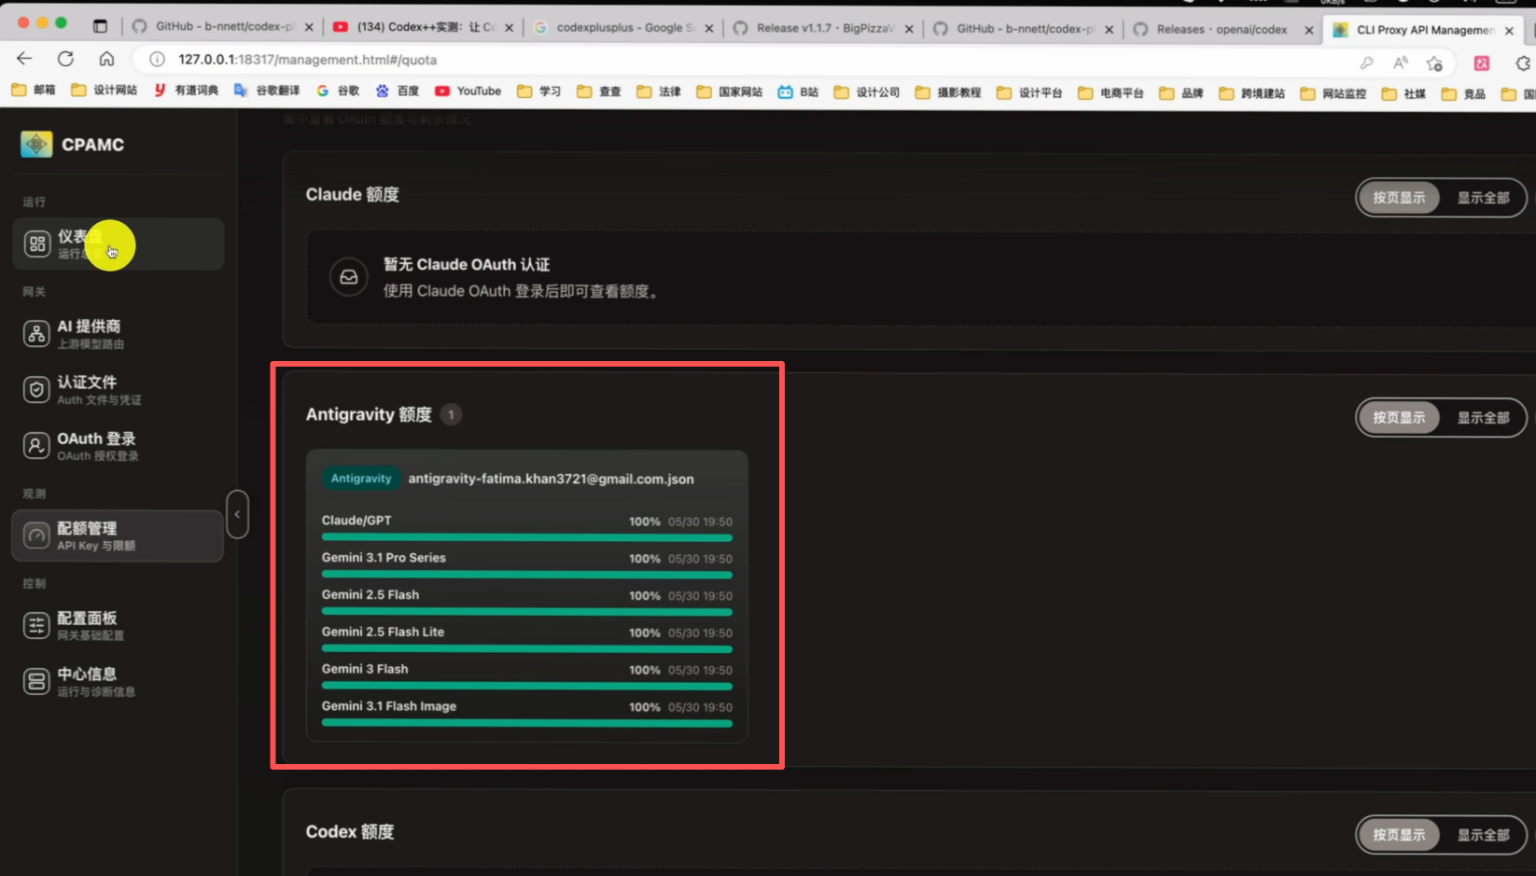The width and height of the screenshot is (1536, 876).
Task: Open the 谷歌 bookmark
Action: 338,90
